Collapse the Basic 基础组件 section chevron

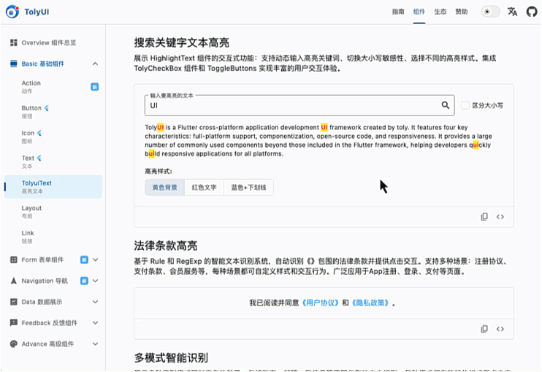click(x=95, y=64)
